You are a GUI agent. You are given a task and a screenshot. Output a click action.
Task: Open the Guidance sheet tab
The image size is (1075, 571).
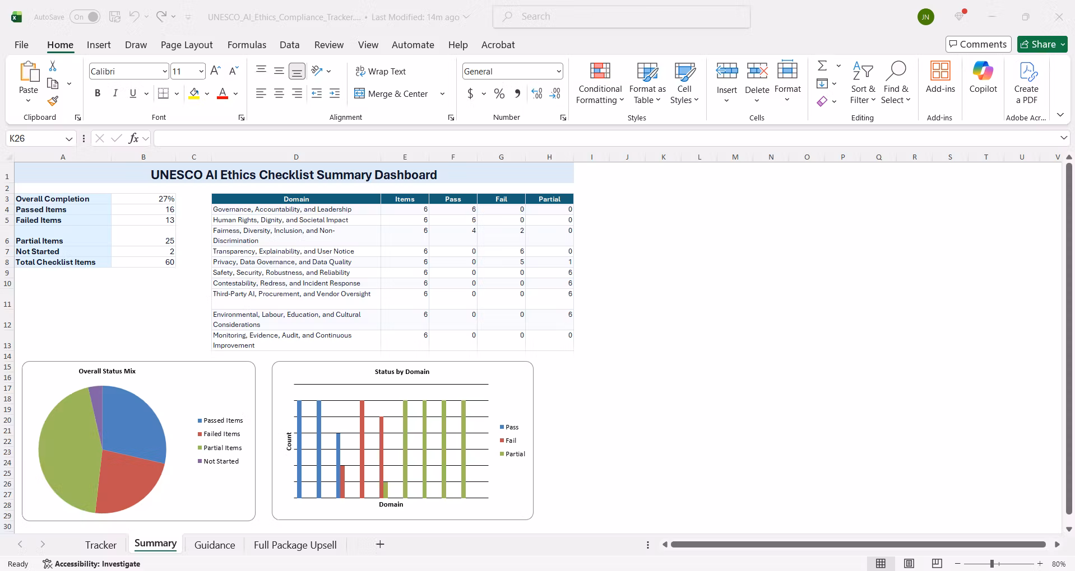pos(215,545)
